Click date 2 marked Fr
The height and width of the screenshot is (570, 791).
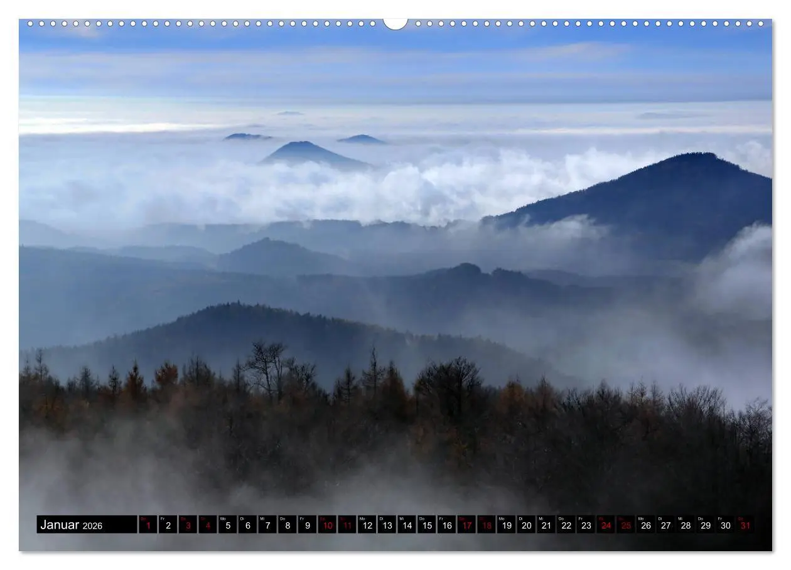click(x=168, y=525)
